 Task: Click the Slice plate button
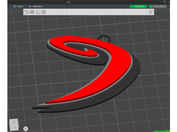140,6
